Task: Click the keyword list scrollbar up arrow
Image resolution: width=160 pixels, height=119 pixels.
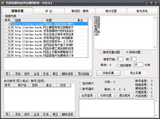Action: point(155,18)
